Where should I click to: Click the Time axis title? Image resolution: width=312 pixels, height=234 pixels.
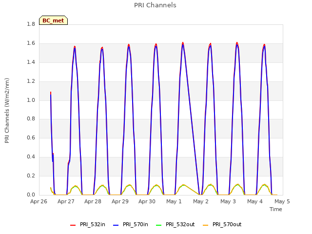click(x=276, y=209)
